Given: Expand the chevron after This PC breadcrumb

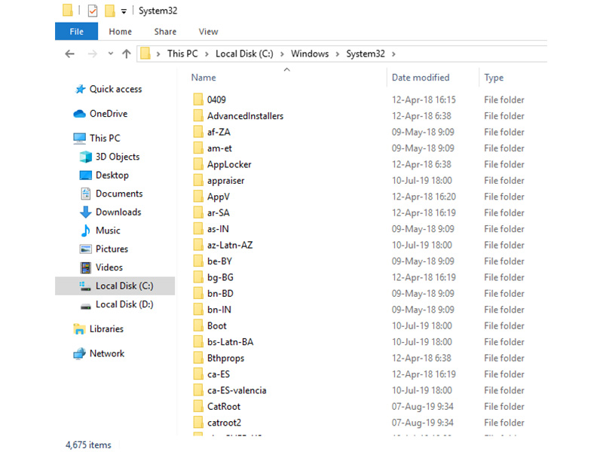Looking at the screenshot, I should [207, 54].
